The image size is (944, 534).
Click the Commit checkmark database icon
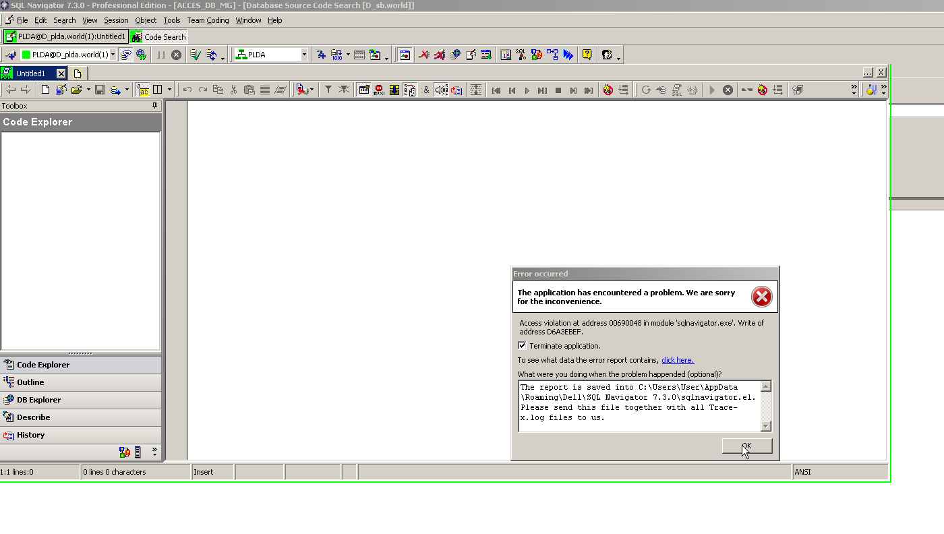click(x=195, y=55)
